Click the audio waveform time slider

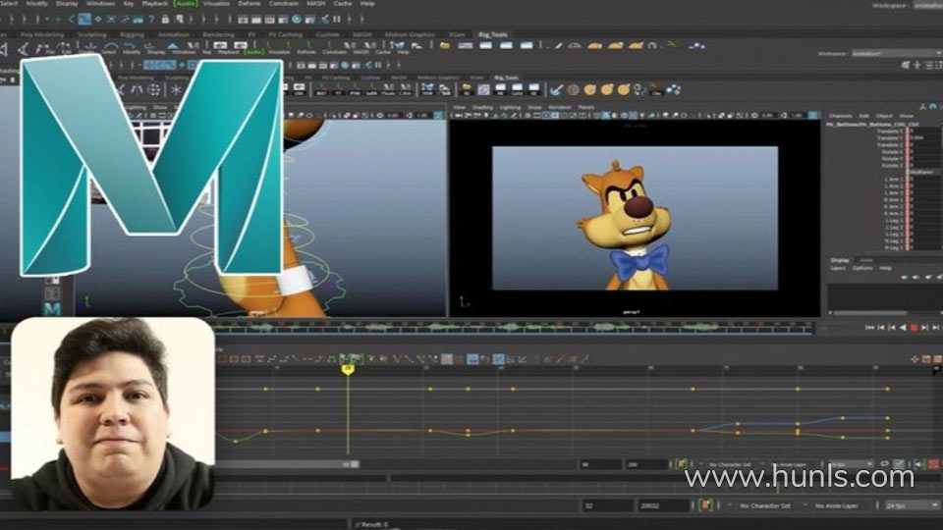click(x=511, y=327)
